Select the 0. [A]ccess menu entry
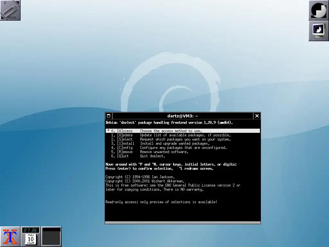This screenshot has height=247, width=329. coord(182,131)
